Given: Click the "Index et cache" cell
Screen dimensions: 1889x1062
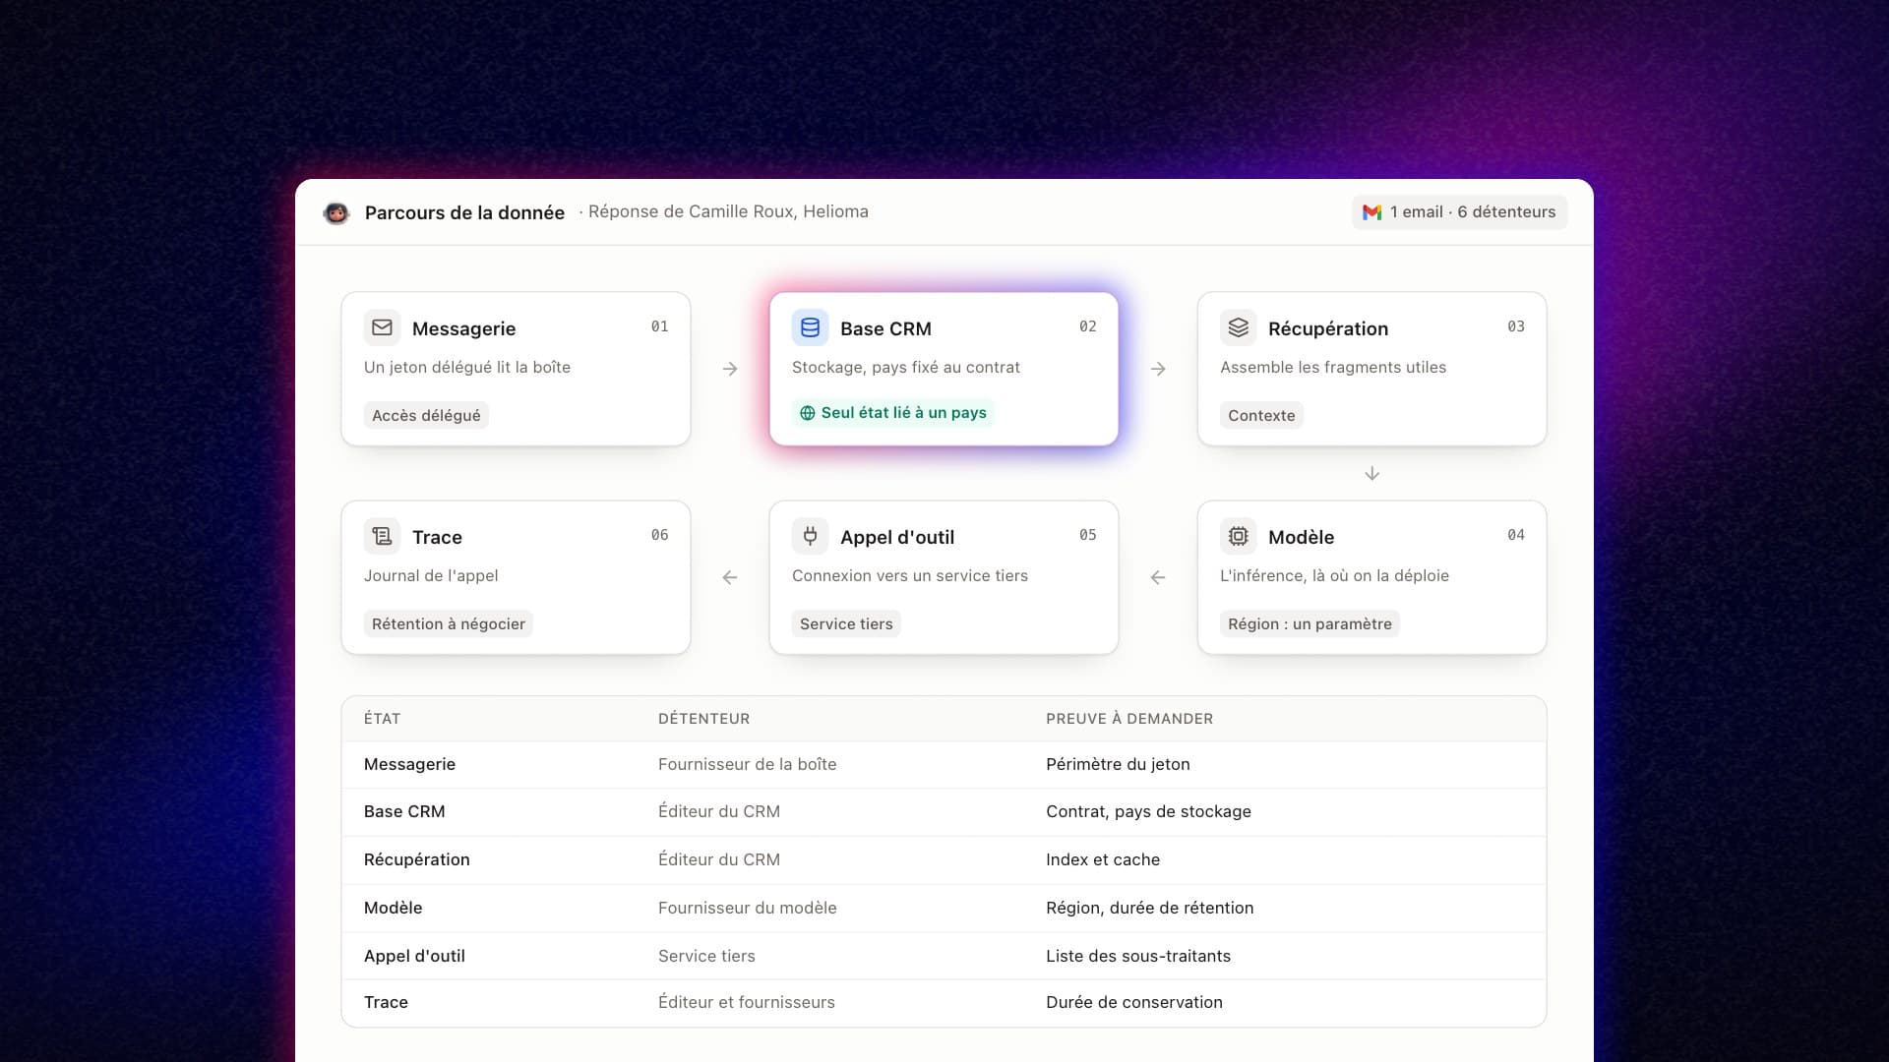Looking at the screenshot, I should [x=1103, y=859].
